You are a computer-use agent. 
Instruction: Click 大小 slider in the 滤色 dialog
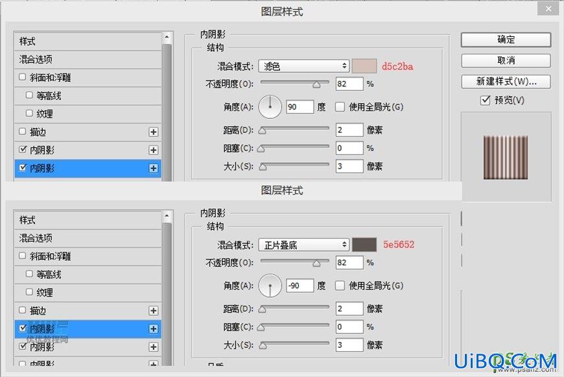pyautogui.click(x=294, y=166)
